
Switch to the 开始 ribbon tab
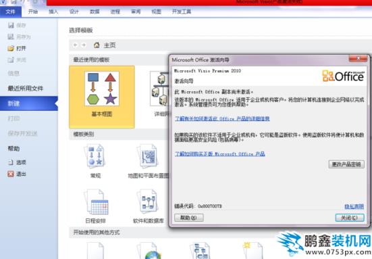click(x=32, y=11)
